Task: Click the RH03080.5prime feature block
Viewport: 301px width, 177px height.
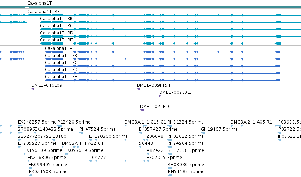Action: (170, 168)
